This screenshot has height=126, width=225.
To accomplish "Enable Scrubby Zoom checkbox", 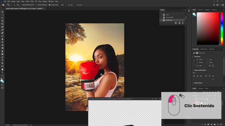I will (49, 5).
